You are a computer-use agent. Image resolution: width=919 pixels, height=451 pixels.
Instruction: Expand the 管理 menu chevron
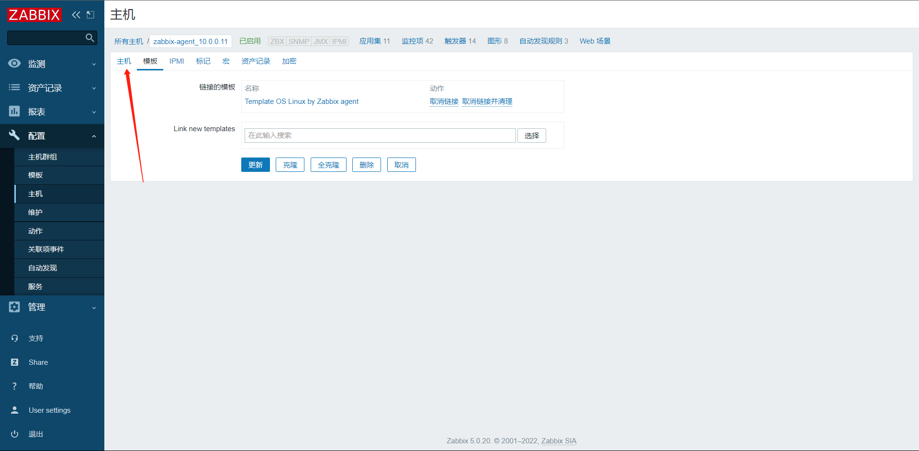94,307
